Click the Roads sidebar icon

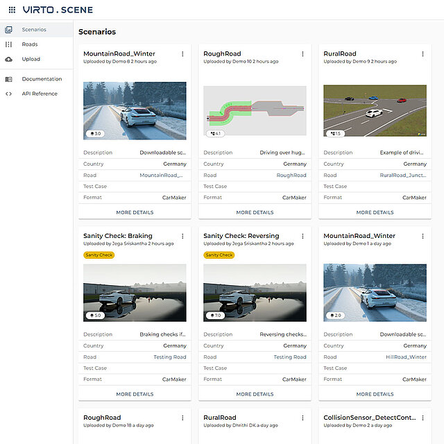[x=8, y=44]
